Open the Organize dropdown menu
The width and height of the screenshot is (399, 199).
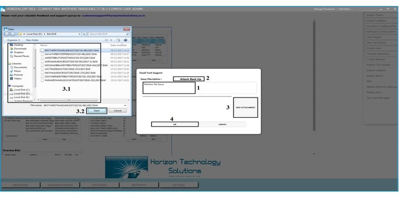click(13, 40)
